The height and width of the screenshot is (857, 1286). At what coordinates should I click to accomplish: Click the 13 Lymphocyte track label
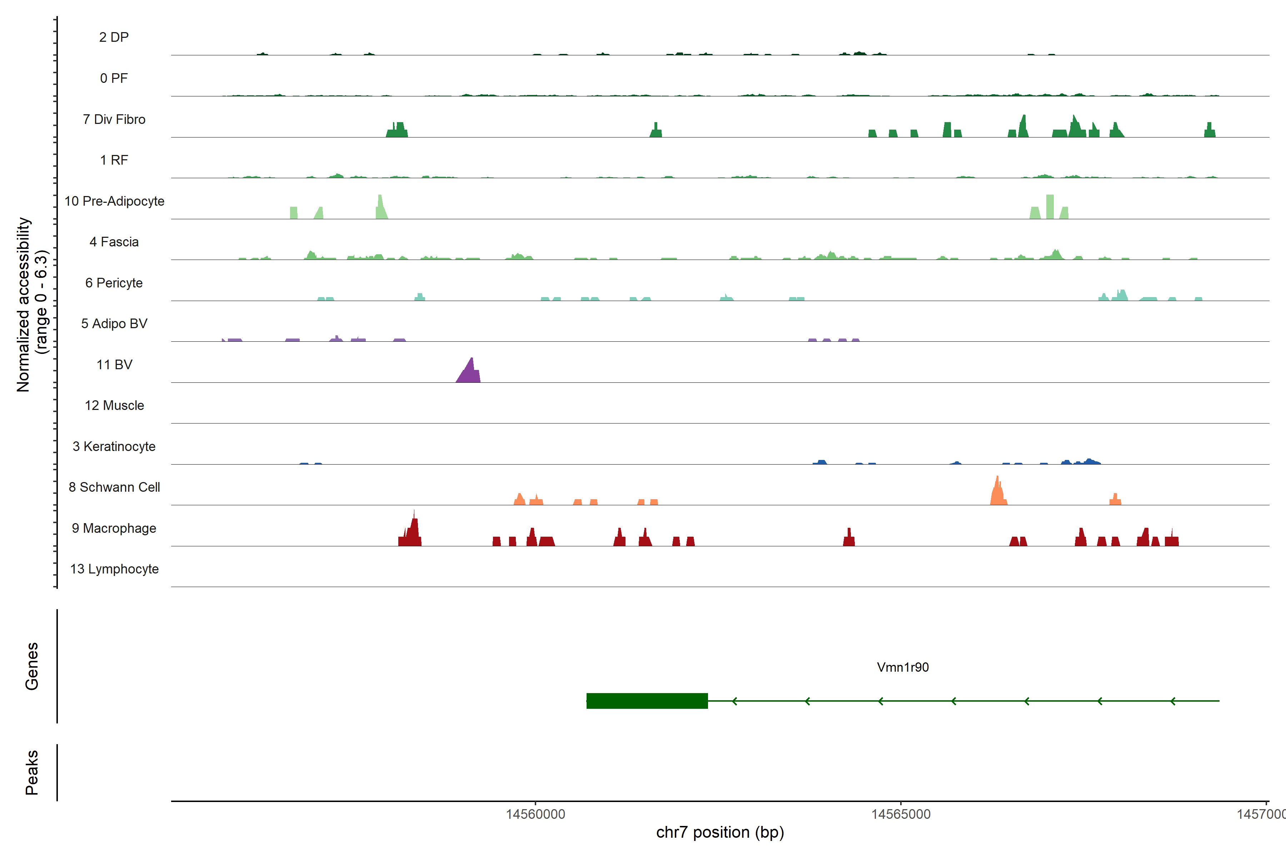click(x=114, y=569)
